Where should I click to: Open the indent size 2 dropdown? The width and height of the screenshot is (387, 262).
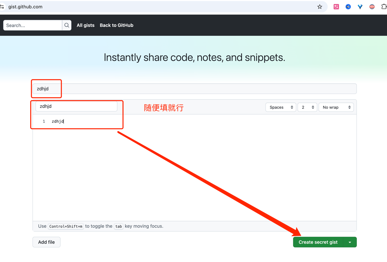click(x=307, y=107)
